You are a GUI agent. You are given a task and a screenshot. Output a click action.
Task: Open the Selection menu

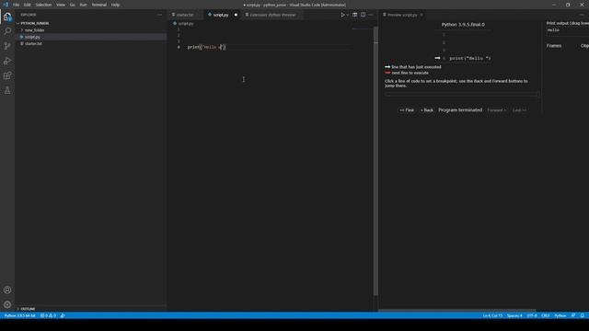click(x=43, y=5)
